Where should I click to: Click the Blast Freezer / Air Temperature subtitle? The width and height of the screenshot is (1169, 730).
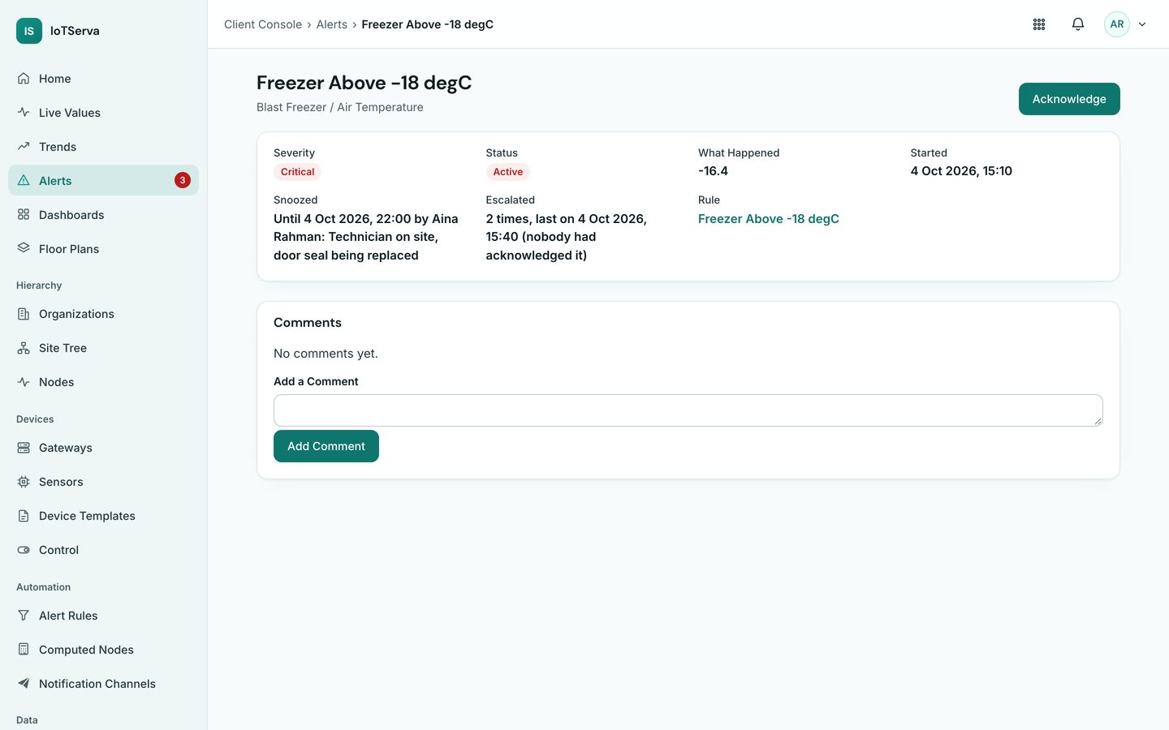tap(340, 107)
